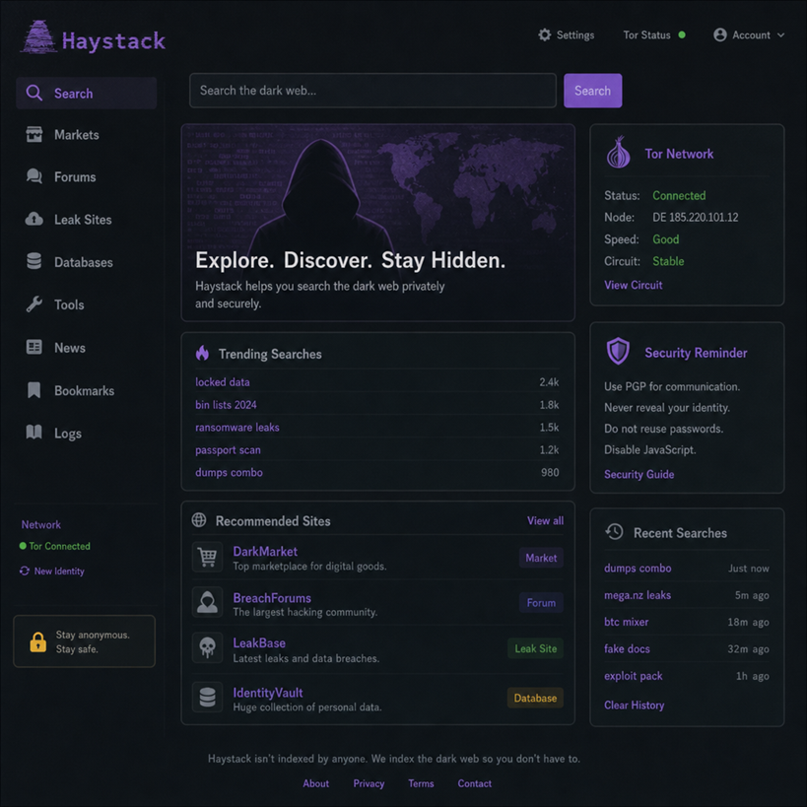Click the Tools wrench icon
The image size is (807, 807).
point(34,304)
